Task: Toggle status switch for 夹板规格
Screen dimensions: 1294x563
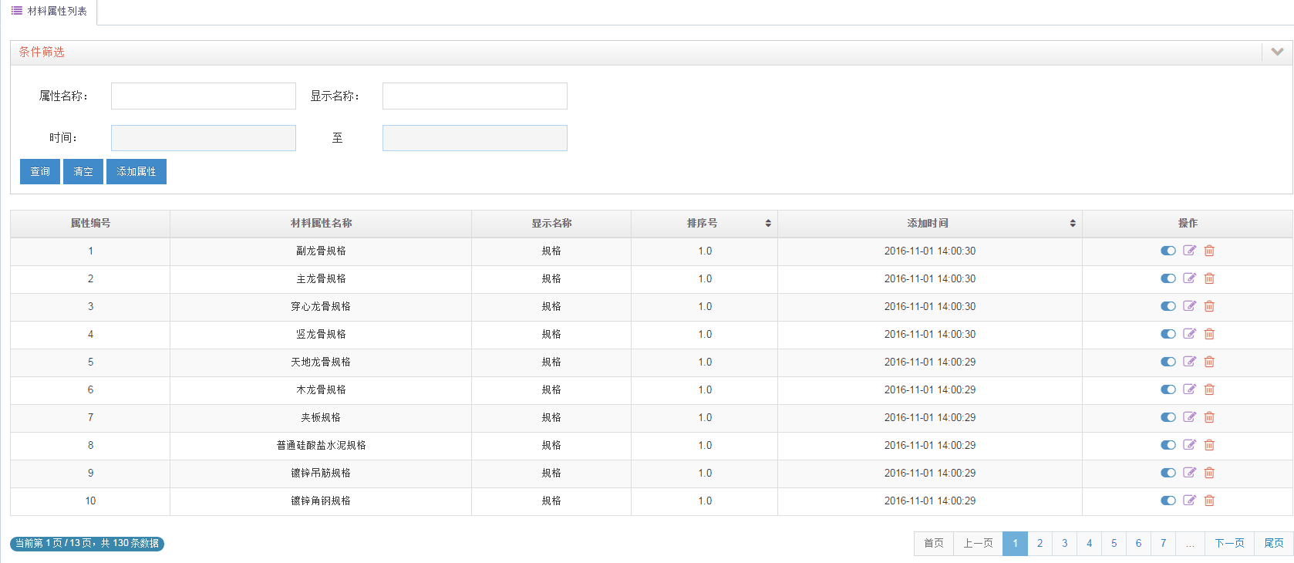Action: 1168,417
